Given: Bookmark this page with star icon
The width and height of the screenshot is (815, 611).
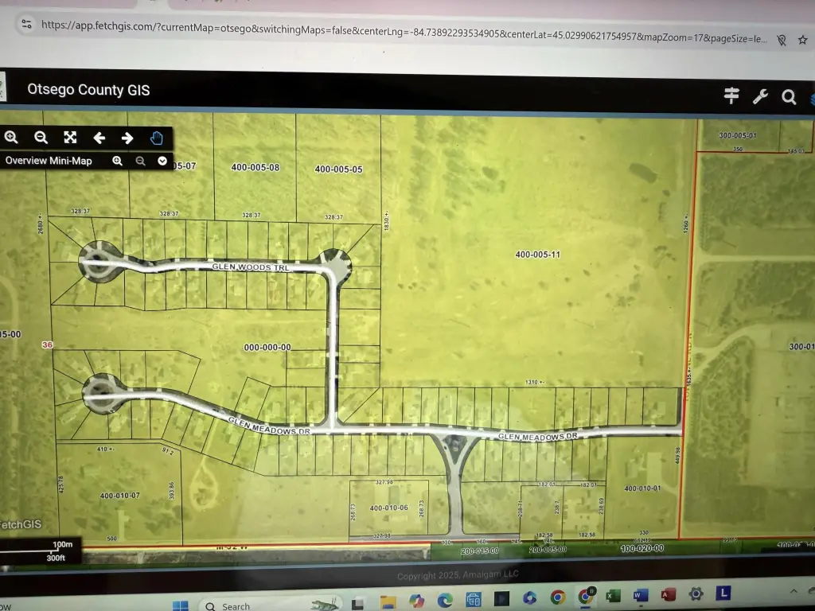Looking at the screenshot, I should pos(804,40).
